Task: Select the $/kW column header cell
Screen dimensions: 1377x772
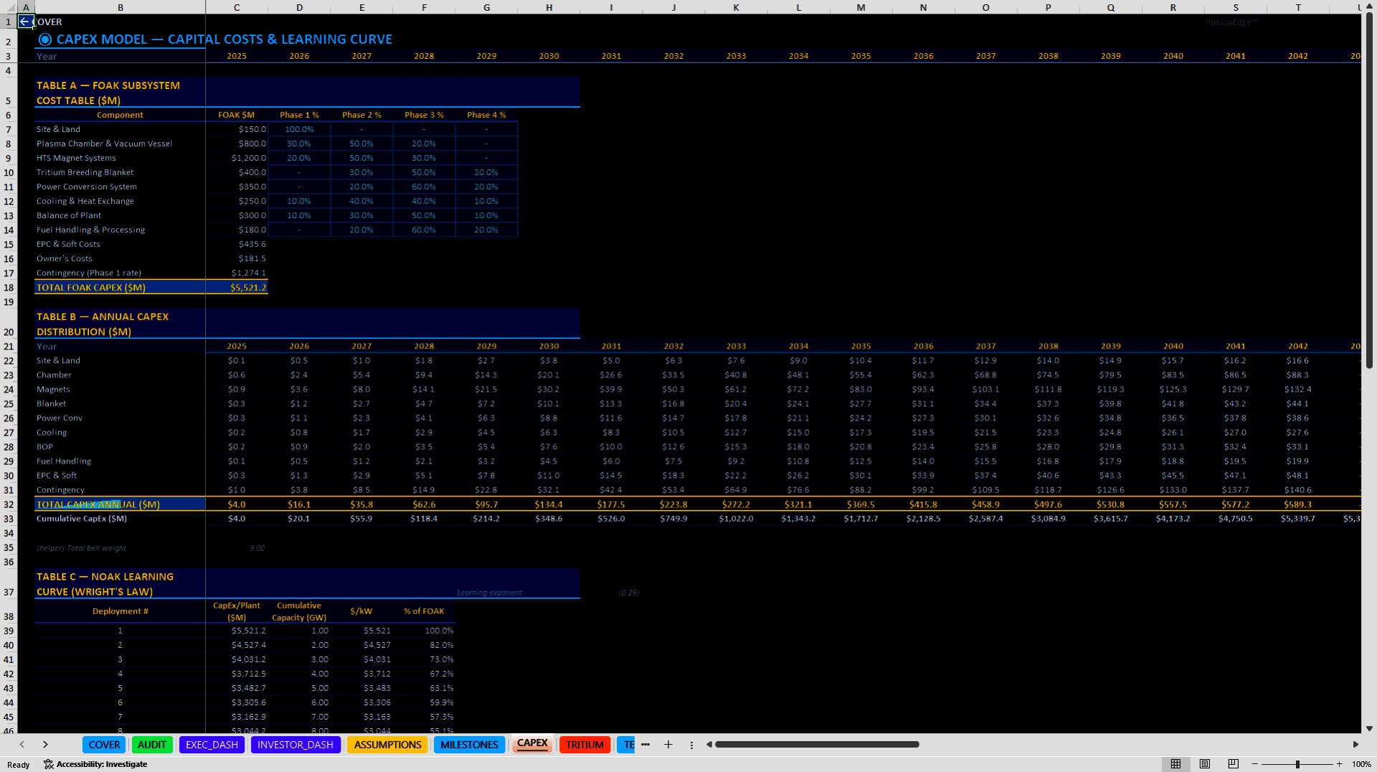Action: point(361,611)
